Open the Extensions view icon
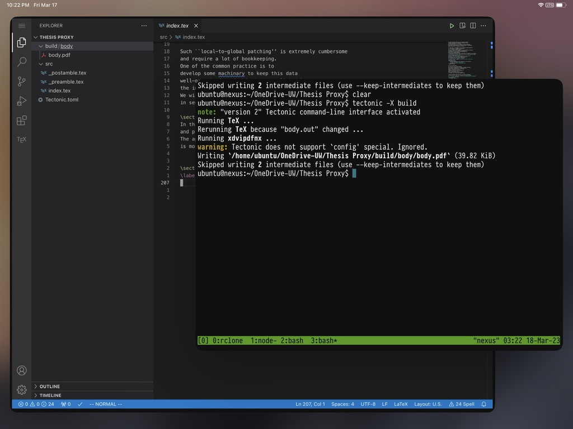Image resolution: width=573 pixels, height=429 pixels. (22, 121)
